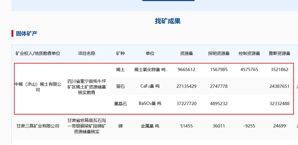Click the blue button at page top
The image size is (298, 145).
click(168, 1)
